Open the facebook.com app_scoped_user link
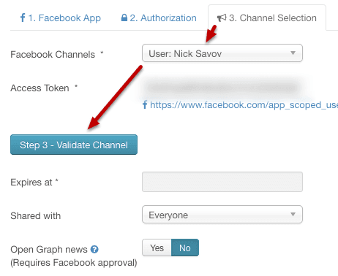The image size is (338, 276). pos(244,105)
